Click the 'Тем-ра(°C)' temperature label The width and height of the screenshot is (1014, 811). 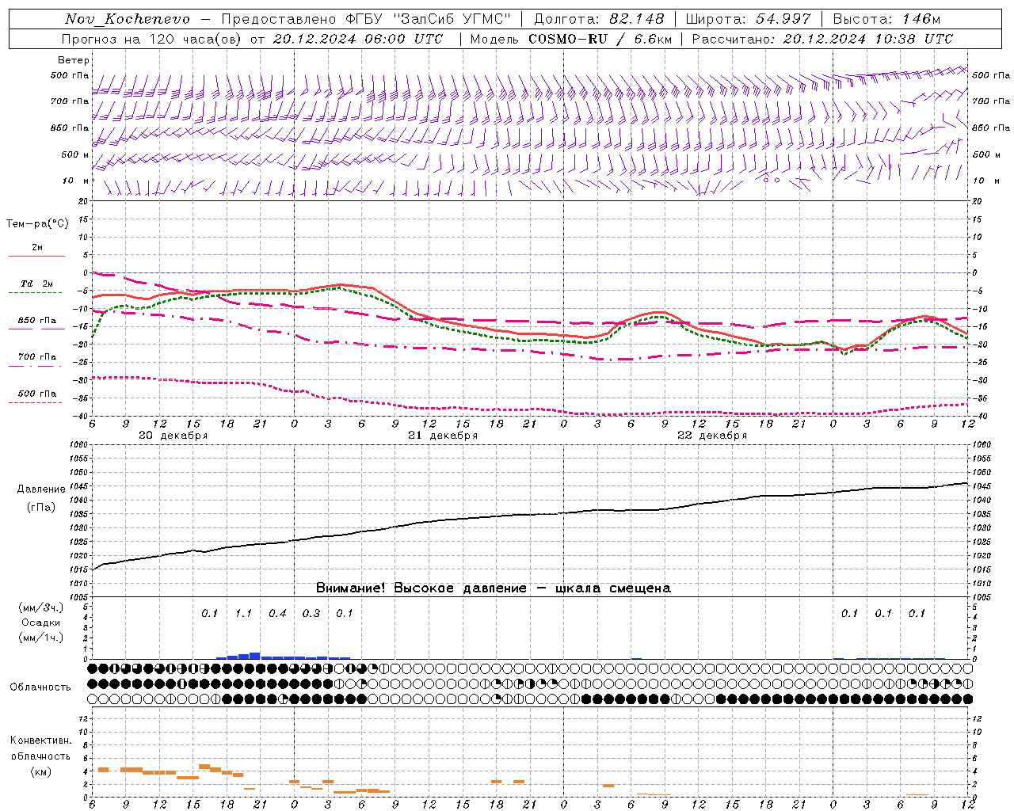37,224
